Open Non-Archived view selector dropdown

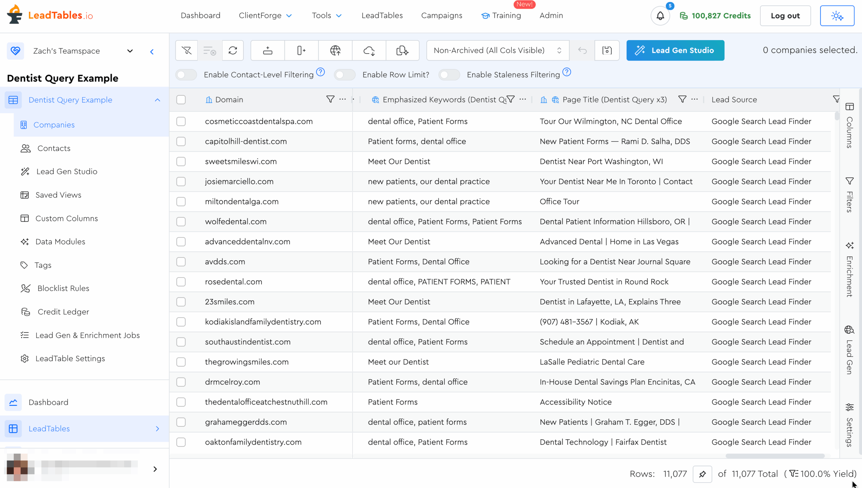pos(497,51)
